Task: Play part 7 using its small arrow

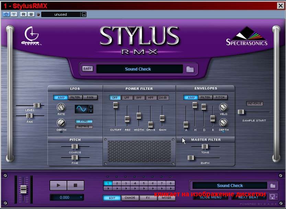Action: point(162,188)
